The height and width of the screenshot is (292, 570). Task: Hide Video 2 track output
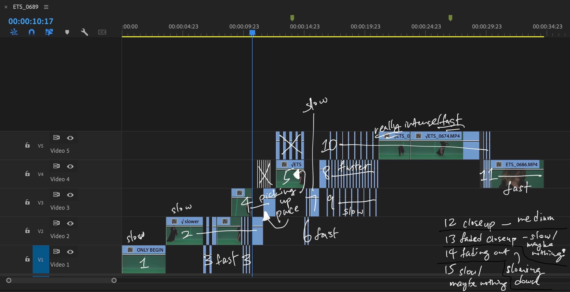tap(70, 223)
